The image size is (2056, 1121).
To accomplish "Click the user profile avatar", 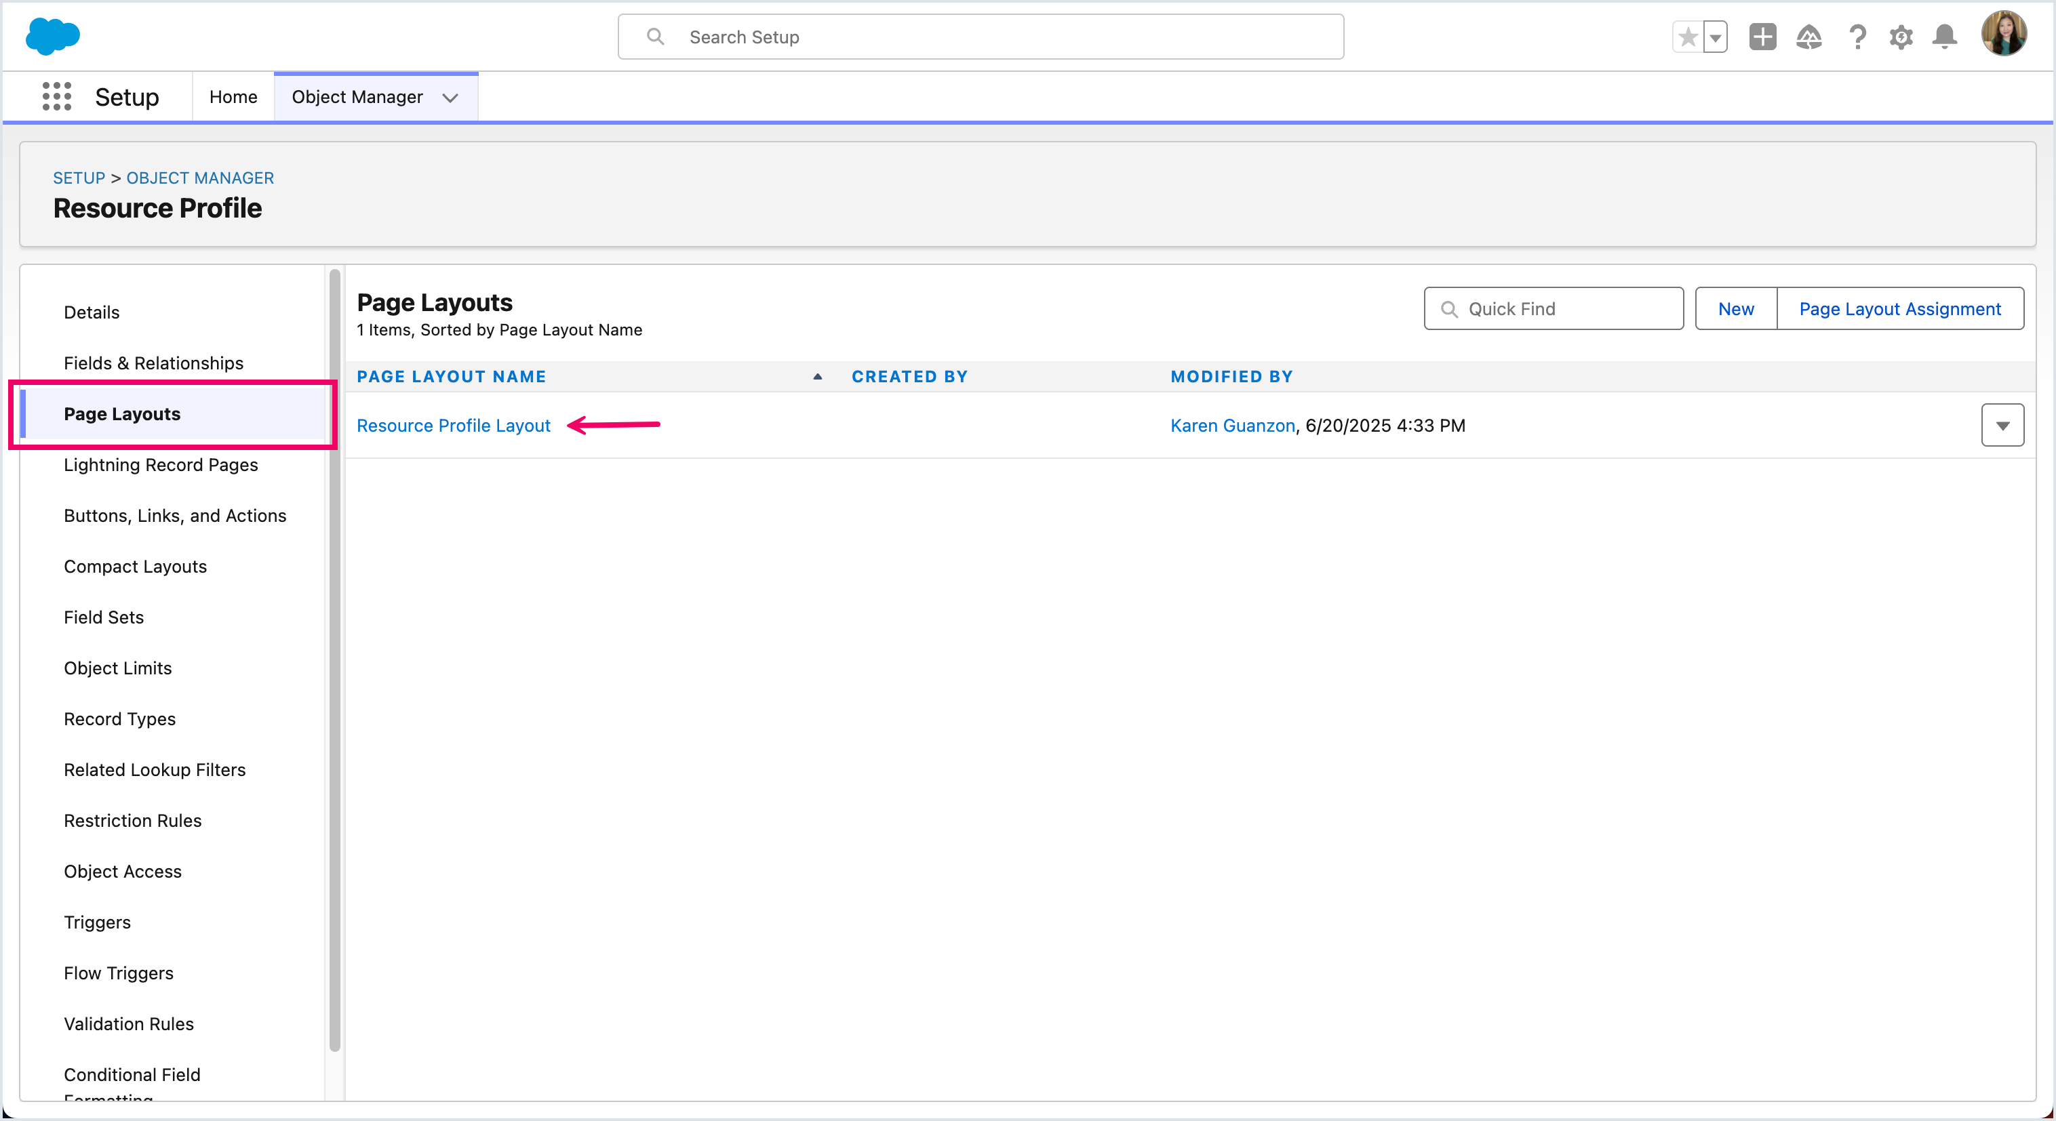I will click(2003, 35).
